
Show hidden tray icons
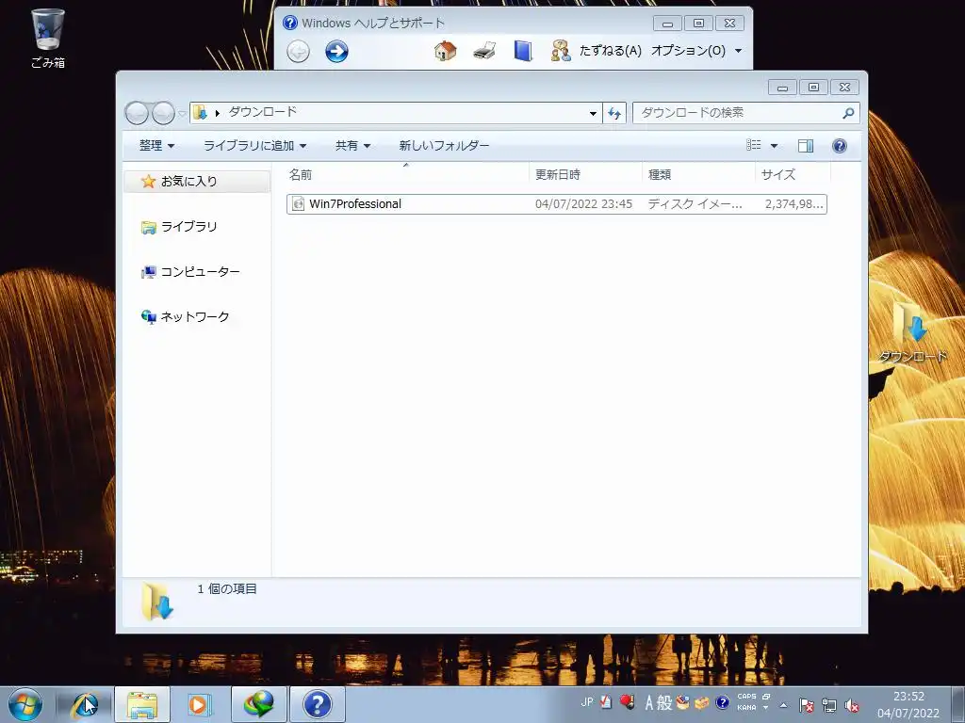pos(783,705)
